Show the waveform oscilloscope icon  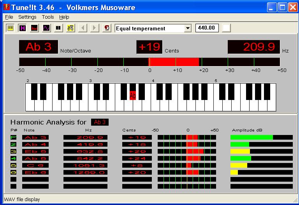pos(46,28)
